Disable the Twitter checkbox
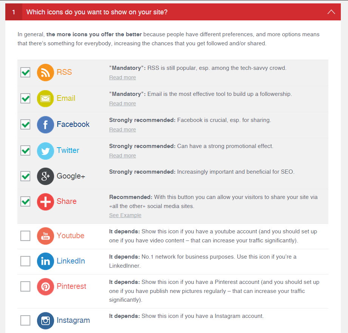 coord(25,150)
